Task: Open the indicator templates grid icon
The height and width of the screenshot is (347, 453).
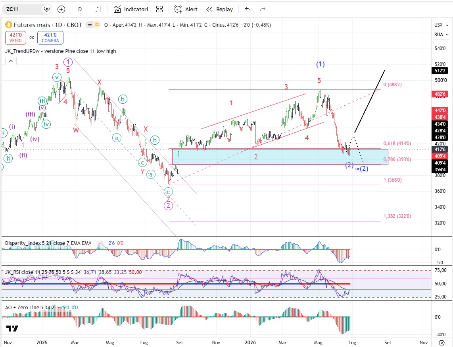Action: (159, 9)
